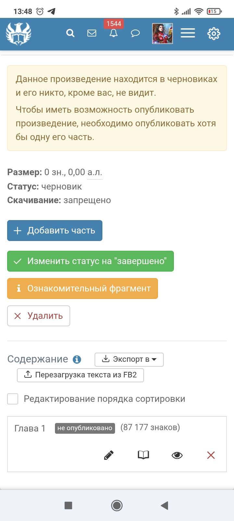Open the settings gear icon
The width and height of the screenshot is (234, 521).
coord(214,34)
